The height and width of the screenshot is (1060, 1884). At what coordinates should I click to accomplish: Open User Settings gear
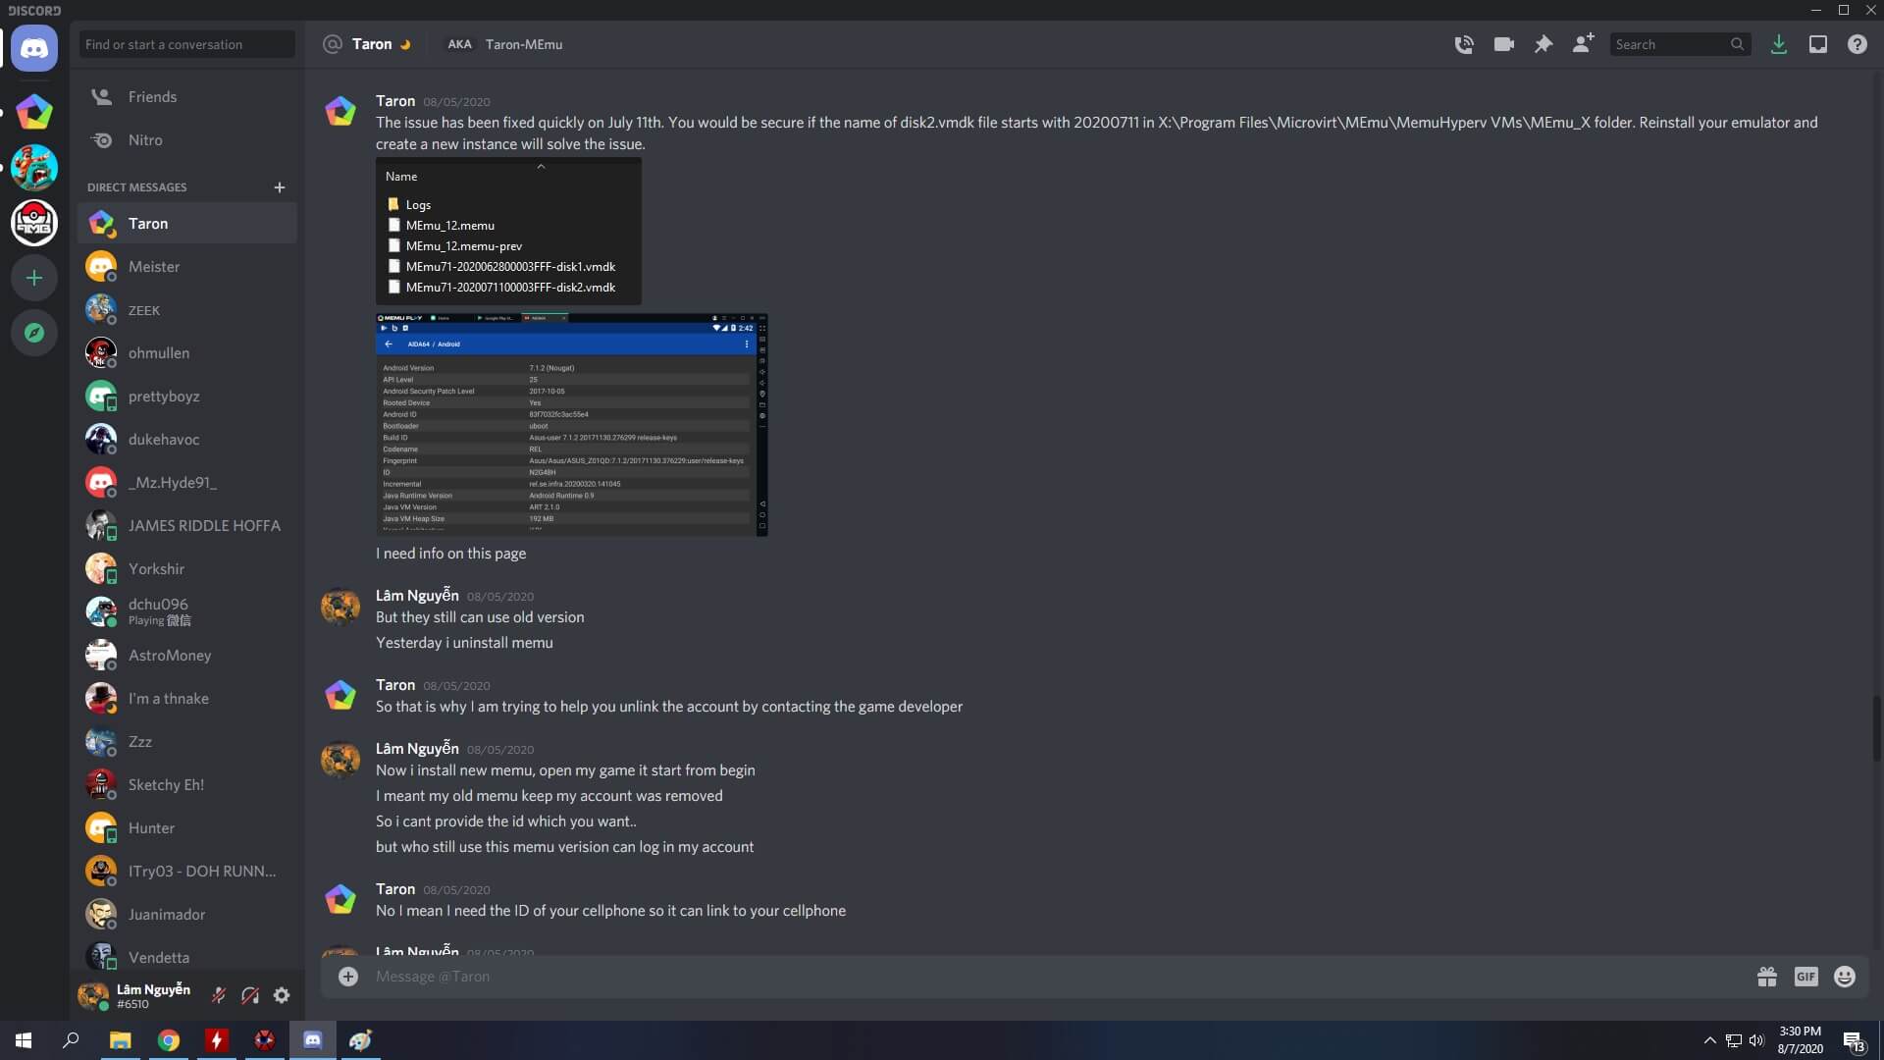click(x=282, y=995)
